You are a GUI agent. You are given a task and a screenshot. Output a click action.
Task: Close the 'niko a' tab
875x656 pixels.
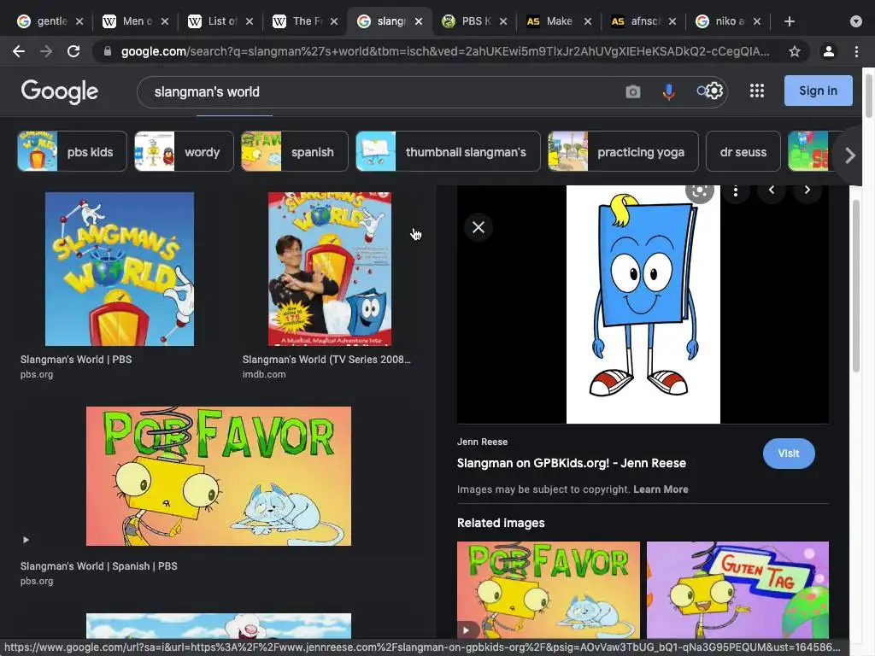pos(757,21)
